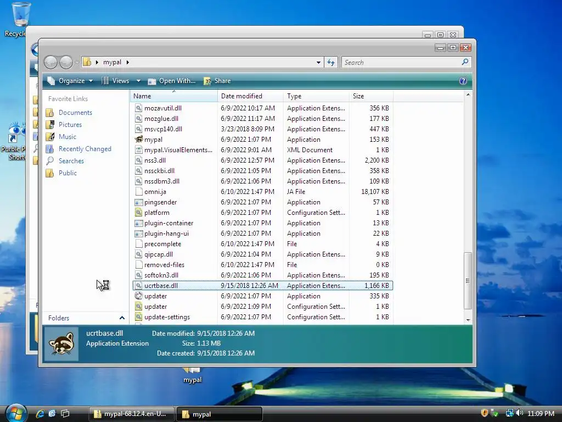Click the Open With... toolbar button

coord(172,81)
